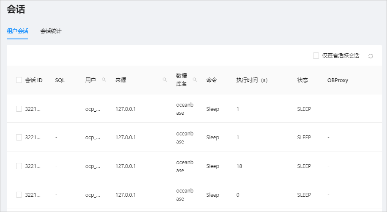Image resolution: width=387 pixels, height=212 pixels.
Task: Open the 数据库名 column search icon
Action: [195, 80]
